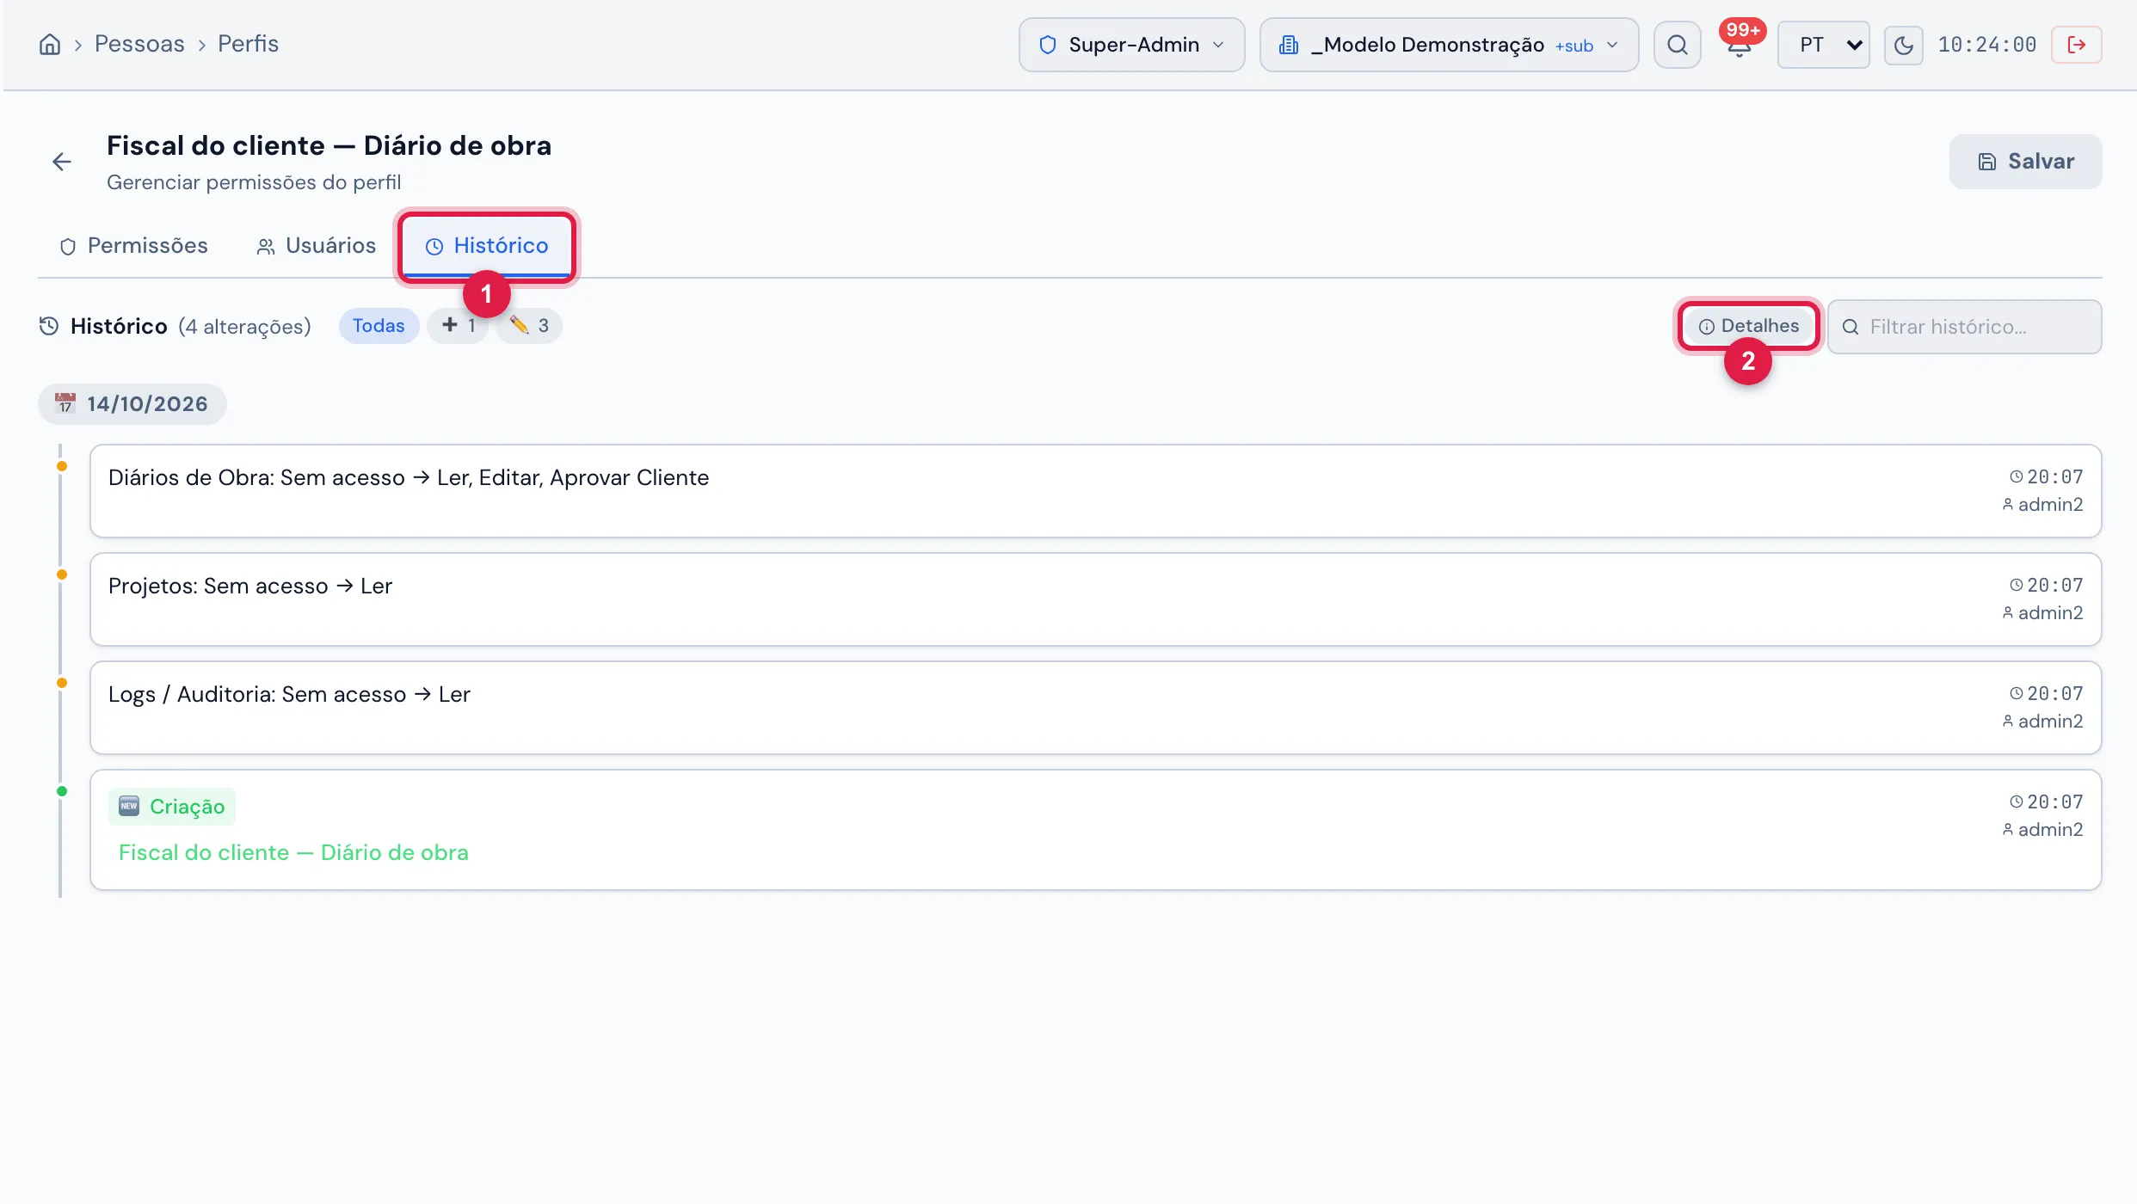2137x1204 pixels.
Task: Open the Super-Admin role dropdown
Action: pyautogui.click(x=1131, y=45)
